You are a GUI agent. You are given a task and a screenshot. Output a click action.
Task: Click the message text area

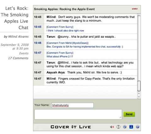pyautogui.click(x=78, y=114)
